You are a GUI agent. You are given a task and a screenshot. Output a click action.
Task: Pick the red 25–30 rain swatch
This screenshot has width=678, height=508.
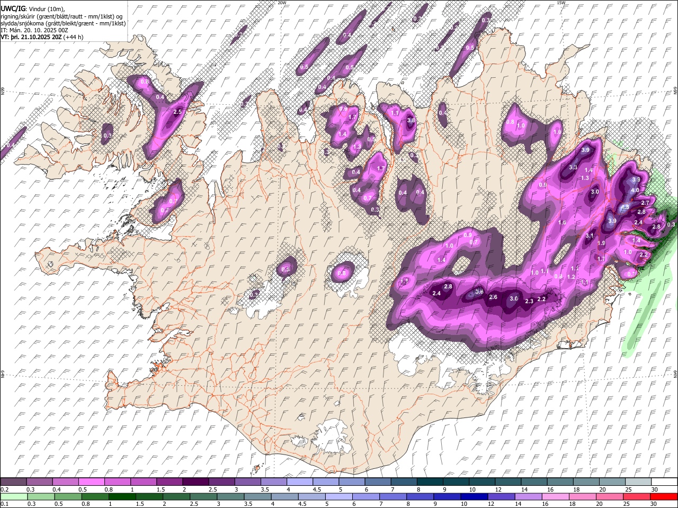pos(636,496)
